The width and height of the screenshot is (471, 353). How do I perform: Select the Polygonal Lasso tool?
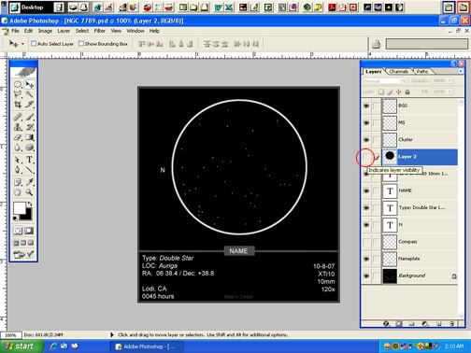18,94
